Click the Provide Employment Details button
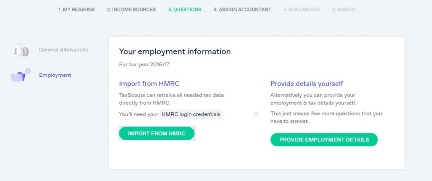Screen dimensions: 432x181 (324, 140)
